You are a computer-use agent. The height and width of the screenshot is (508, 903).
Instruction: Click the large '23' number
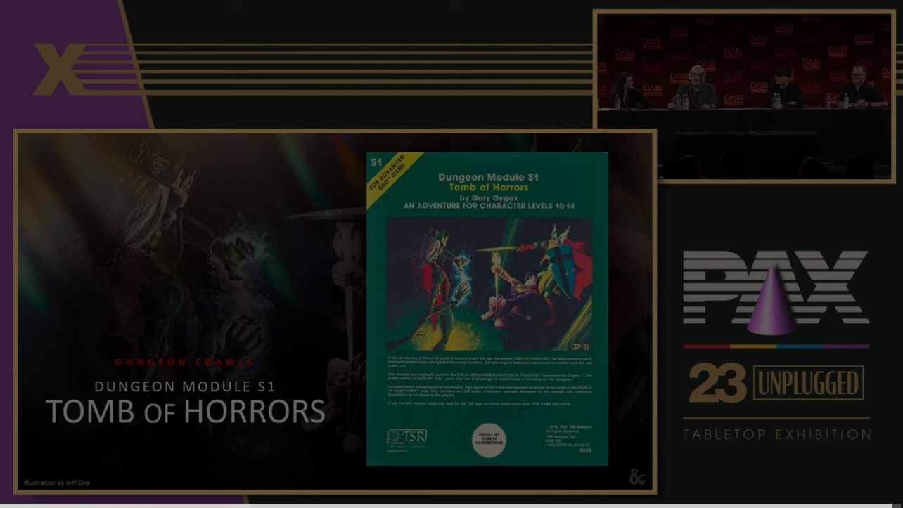coord(717,383)
